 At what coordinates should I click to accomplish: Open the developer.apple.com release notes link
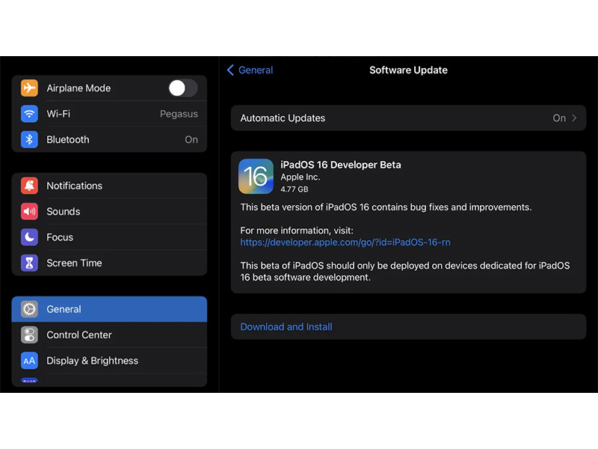coord(345,242)
